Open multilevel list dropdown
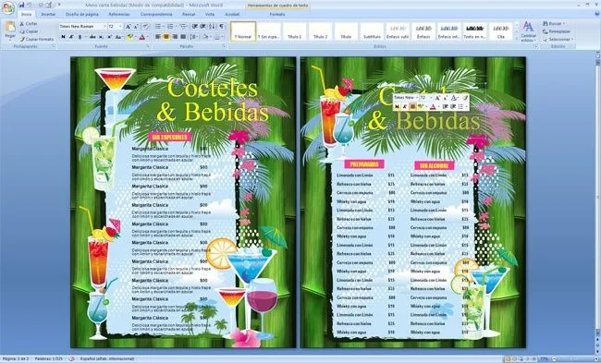Image resolution: width=601 pixels, height=363 pixels. (x=184, y=27)
